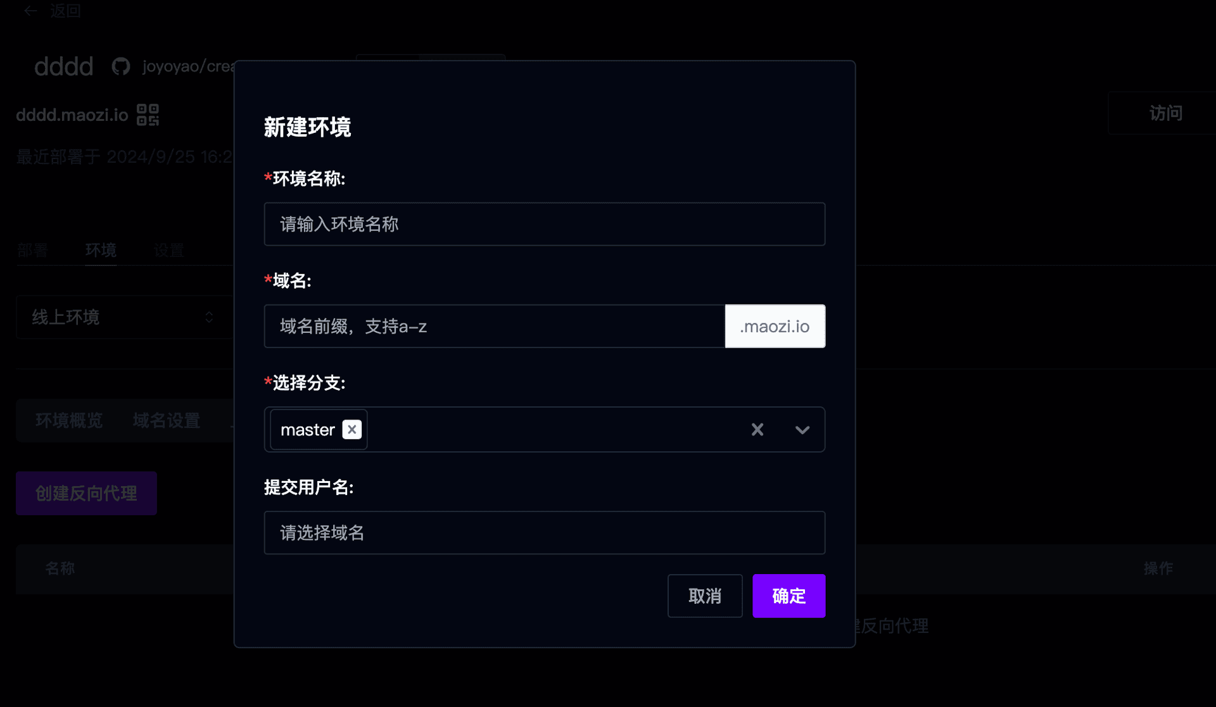Confirm with the 确定 button
Viewport: 1216px width, 707px height.
[788, 596]
